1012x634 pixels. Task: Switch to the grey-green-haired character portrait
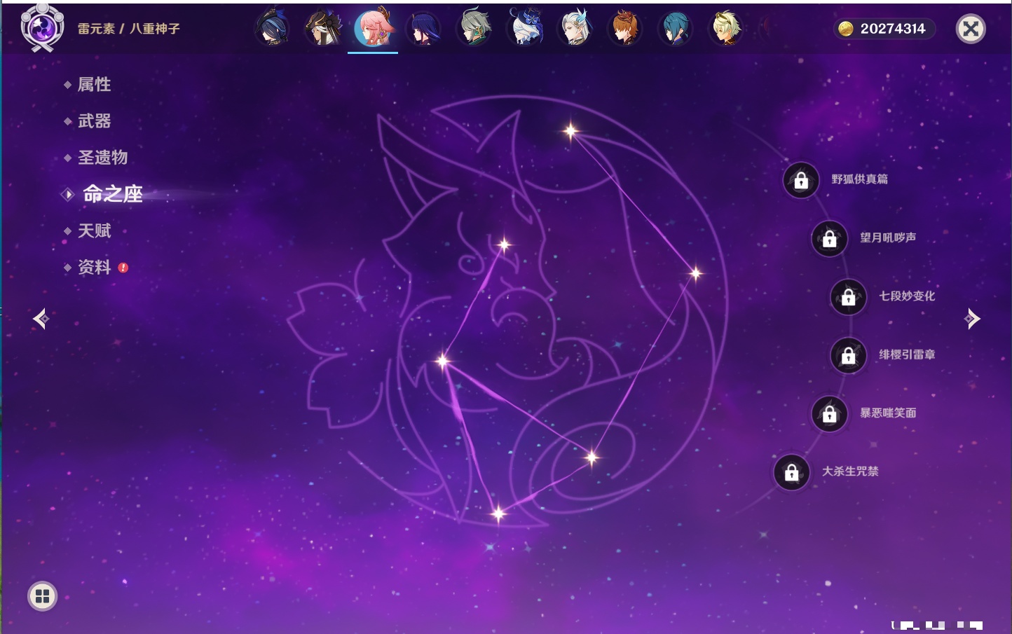474,28
